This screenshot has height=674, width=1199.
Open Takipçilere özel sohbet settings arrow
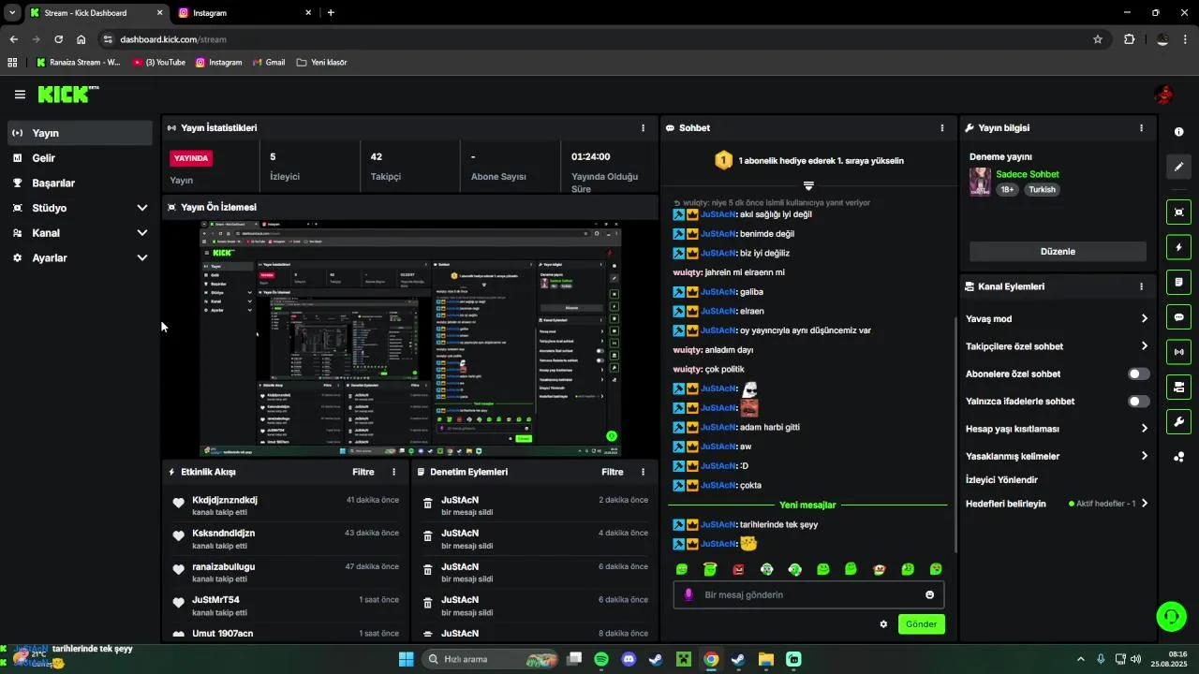coord(1145,346)
